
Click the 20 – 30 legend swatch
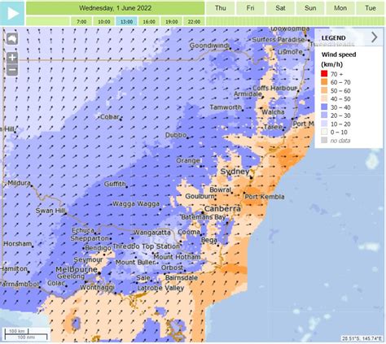click(324, 115)
